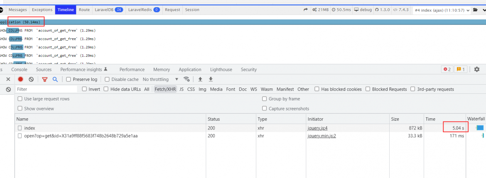Click the share arrow icon in debugbar
The image size is (486, 178).
(306, 10)
